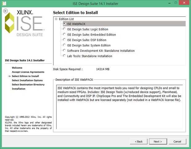Screen dimensions: 191x149
Task: Click Select Edition to Install step
Action: pos(25,76)
